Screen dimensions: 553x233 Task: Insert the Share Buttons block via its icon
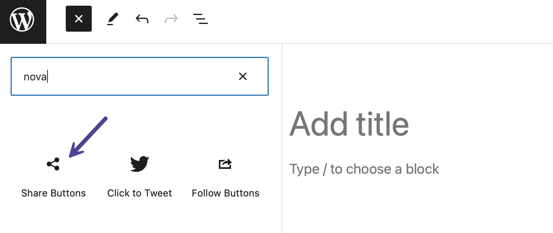pos(53,164)
